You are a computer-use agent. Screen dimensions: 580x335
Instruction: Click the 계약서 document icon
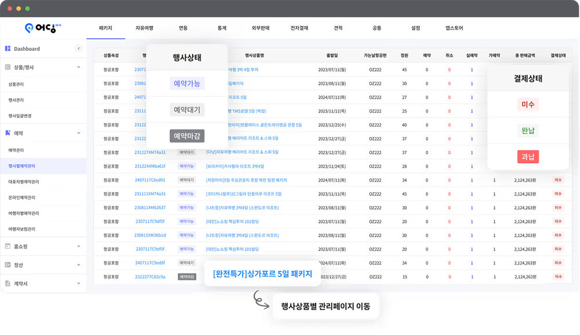tap(8, 284)
